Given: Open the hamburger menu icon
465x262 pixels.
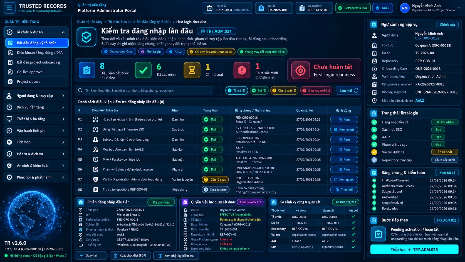Looking at the screenshot, I should pyautogui.click(x=9, y=8).
